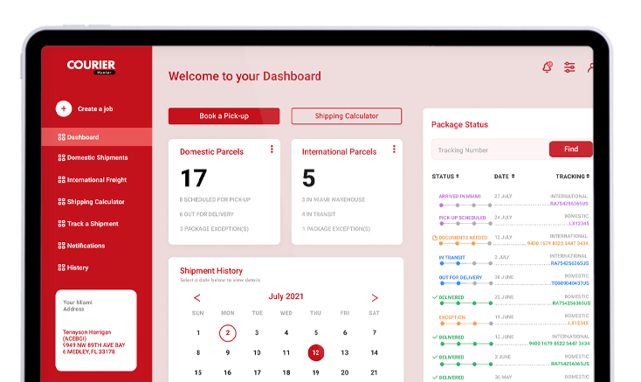Click the Book a Pick-up button

tap(224, 116)
